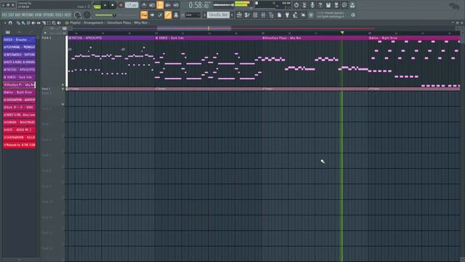Select 'DXNSX - Dark Side' pattern in picker
Screen dimensions: 465x262
[x=20, y=77]
